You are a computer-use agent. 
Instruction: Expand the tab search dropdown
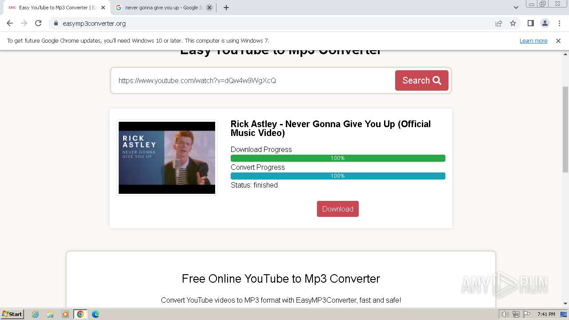516,8
